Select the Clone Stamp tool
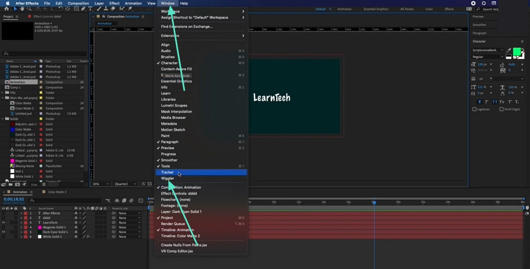Image resolution: width=530 pixels, height=269 pixels. [x=106, y=8]
